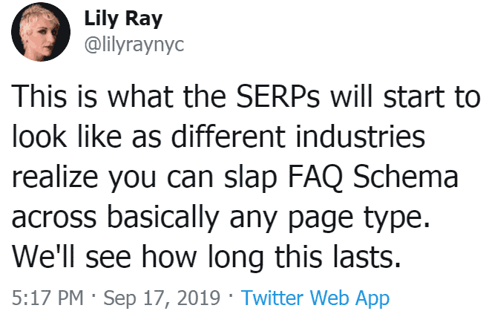Click the @lilyraynyc handle
Viewport: 486px width, 311px height.
(133, 45)
